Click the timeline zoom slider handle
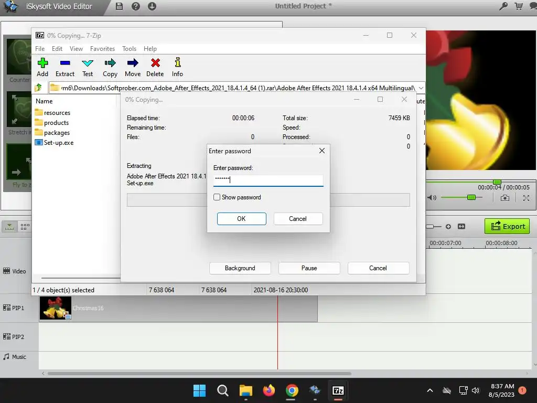Screen dimensions: 537x403 tap(429, 227)
